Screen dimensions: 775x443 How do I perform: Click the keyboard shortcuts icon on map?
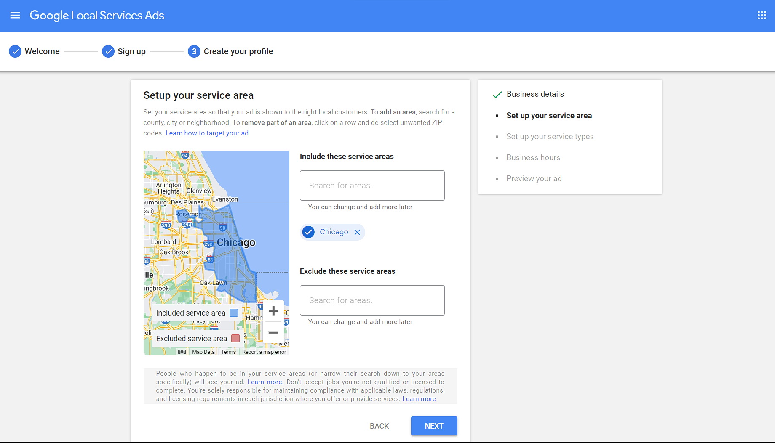pyautogui.click(x=182, y=352)
